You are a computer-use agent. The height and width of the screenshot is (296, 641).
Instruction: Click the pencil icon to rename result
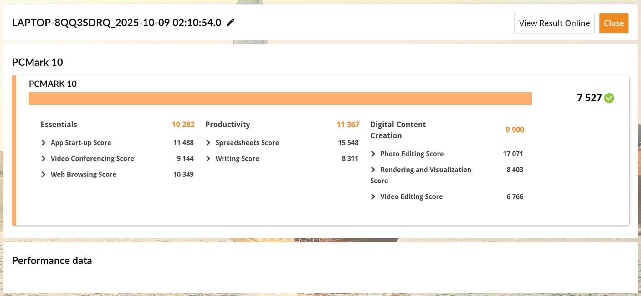pos(231,23)
